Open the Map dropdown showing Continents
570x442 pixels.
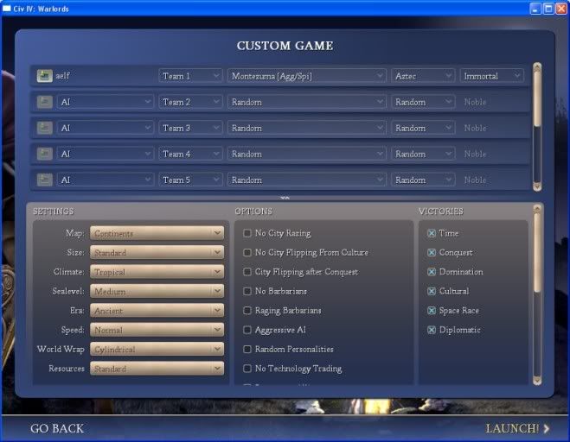pyautogui.click(x=157, y=233)
